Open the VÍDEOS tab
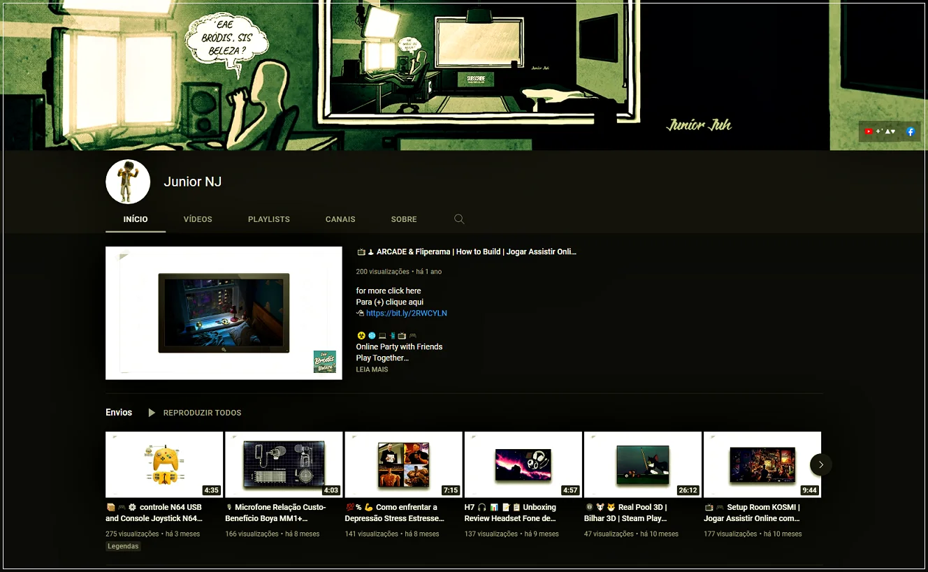 [x=198, y=219]
